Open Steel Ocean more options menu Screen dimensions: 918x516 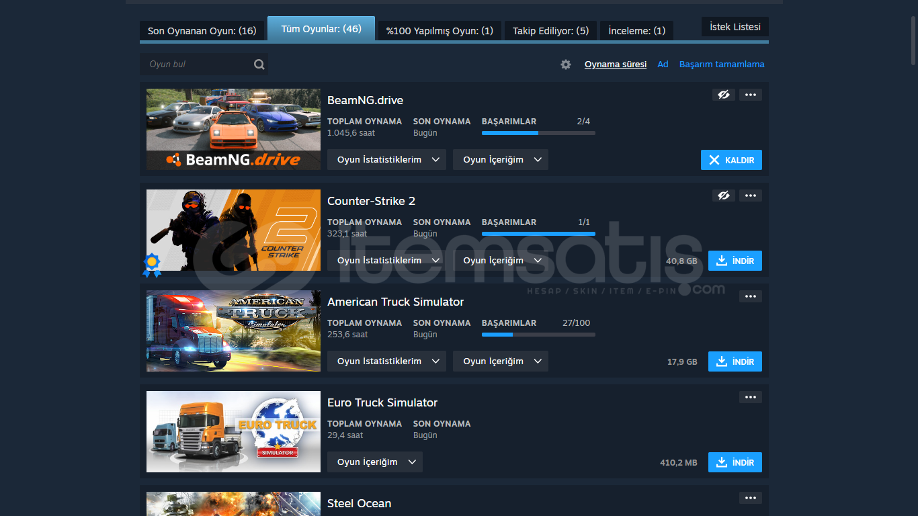(x=751, y=498)
